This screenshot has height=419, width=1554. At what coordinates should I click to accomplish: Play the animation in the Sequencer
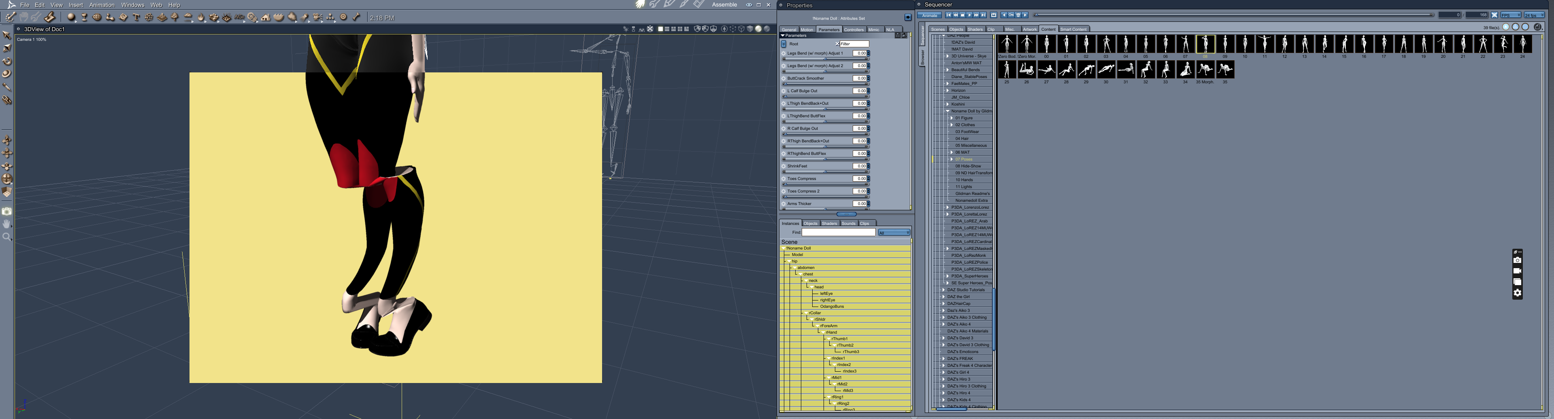pyautogui.click(x=969, y=15)
